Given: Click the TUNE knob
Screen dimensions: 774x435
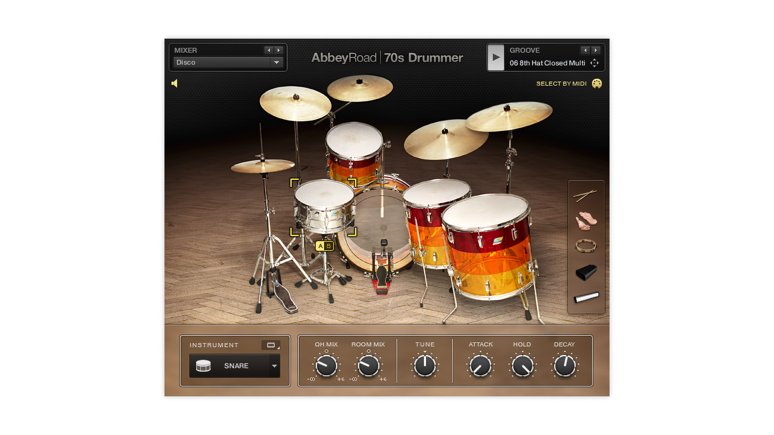Looking at the screenshot, I should click(x=425, y=366).
